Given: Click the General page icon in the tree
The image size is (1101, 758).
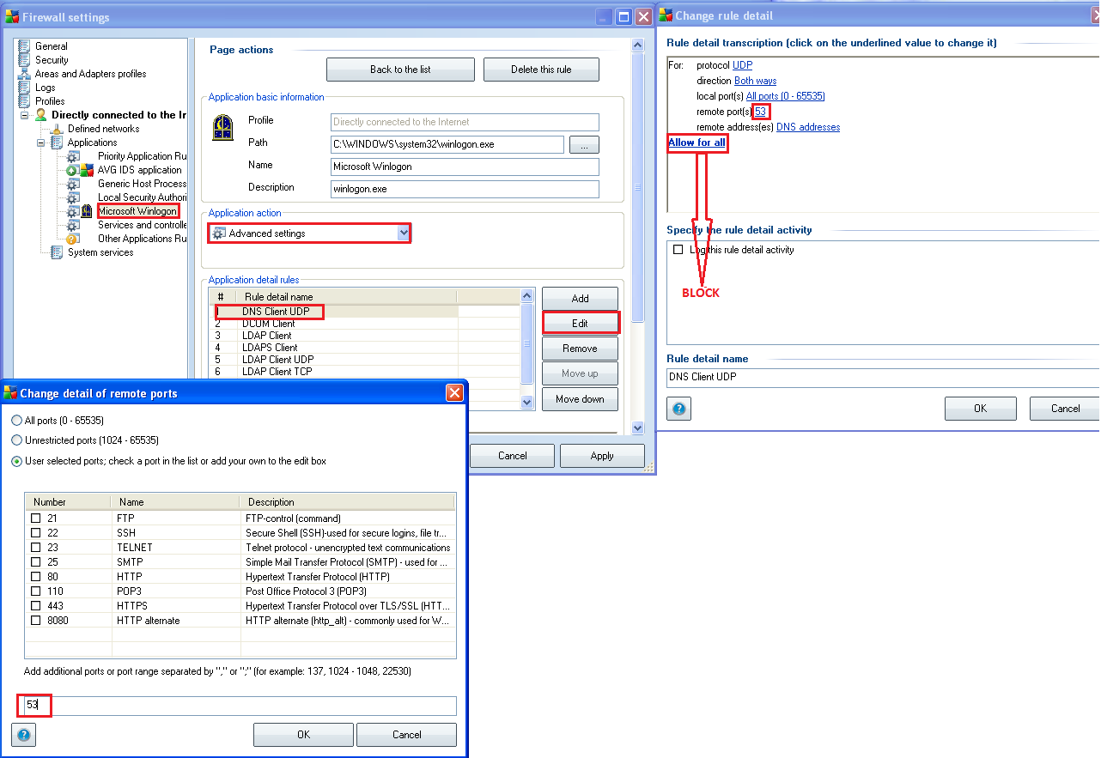Looking at the screenshot, I should (x=24, y=46).
